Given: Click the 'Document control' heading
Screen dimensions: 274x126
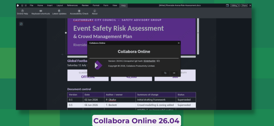Looking at the screenshot, I should point(79,89).
